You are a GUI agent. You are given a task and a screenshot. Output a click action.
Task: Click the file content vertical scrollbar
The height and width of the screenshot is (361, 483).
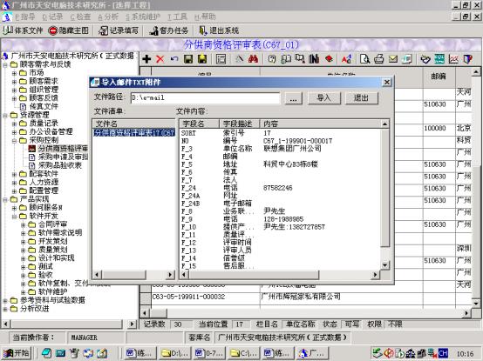(385, 195)
